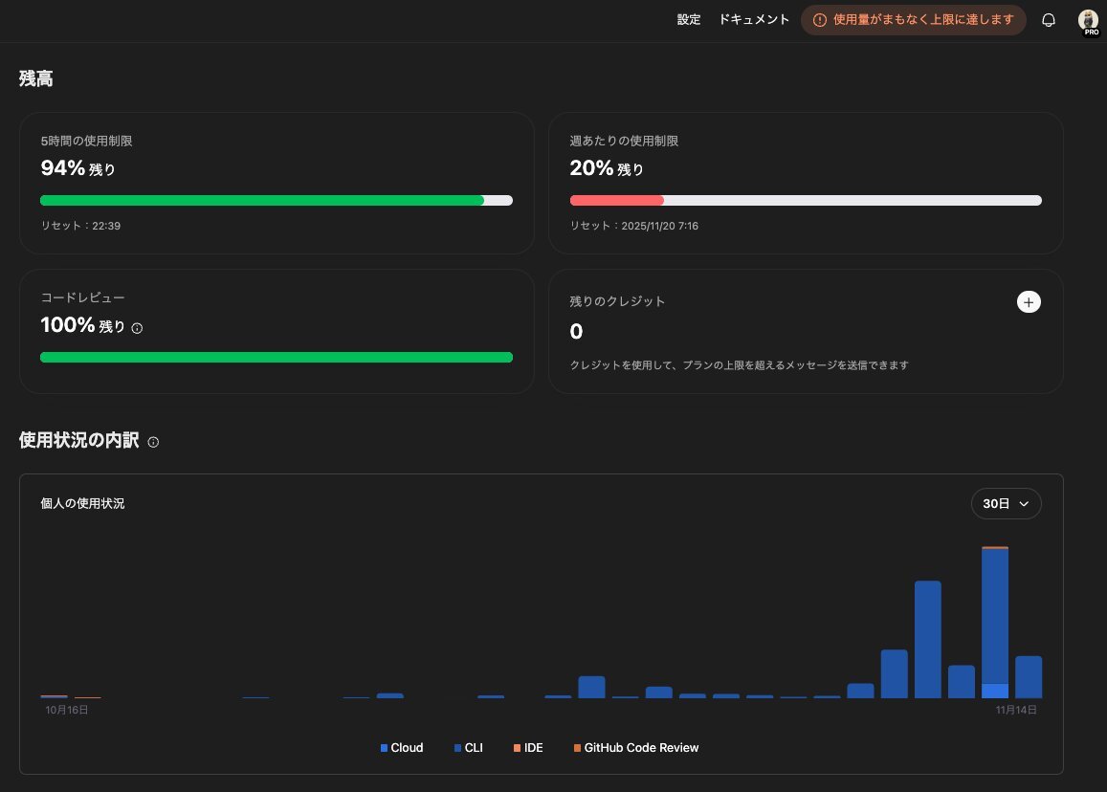The width and height of the screenshot is (1107, 792).
Task: Click info icon next to コードレビュー remaining
Action: (x=137, y=328)
